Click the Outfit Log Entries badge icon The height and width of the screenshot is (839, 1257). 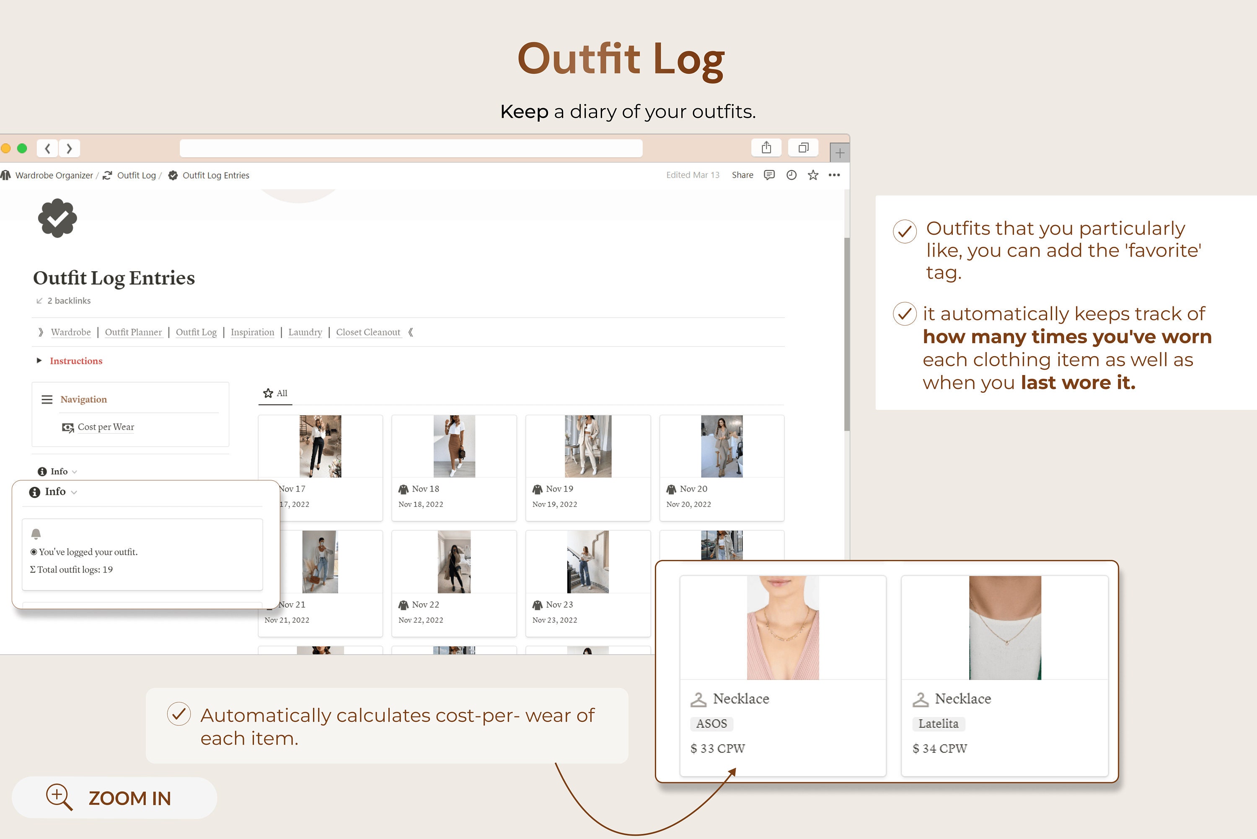point(172,175)
